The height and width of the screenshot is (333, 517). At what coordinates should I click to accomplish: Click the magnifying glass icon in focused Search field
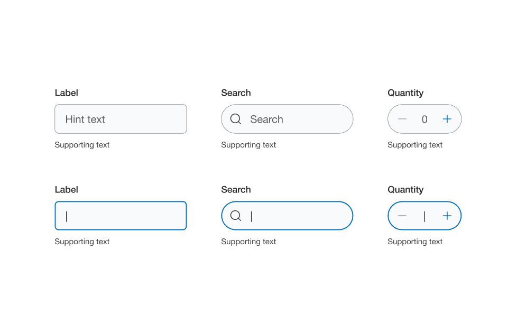click(x=235, y=216)
